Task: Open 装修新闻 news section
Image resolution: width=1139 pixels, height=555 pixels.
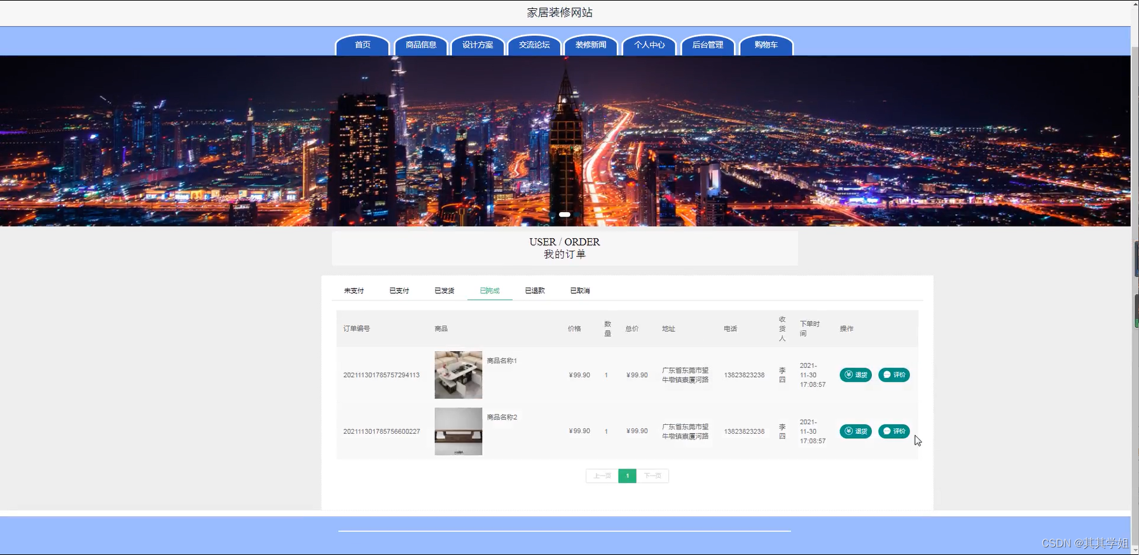Action: point(591,45)
